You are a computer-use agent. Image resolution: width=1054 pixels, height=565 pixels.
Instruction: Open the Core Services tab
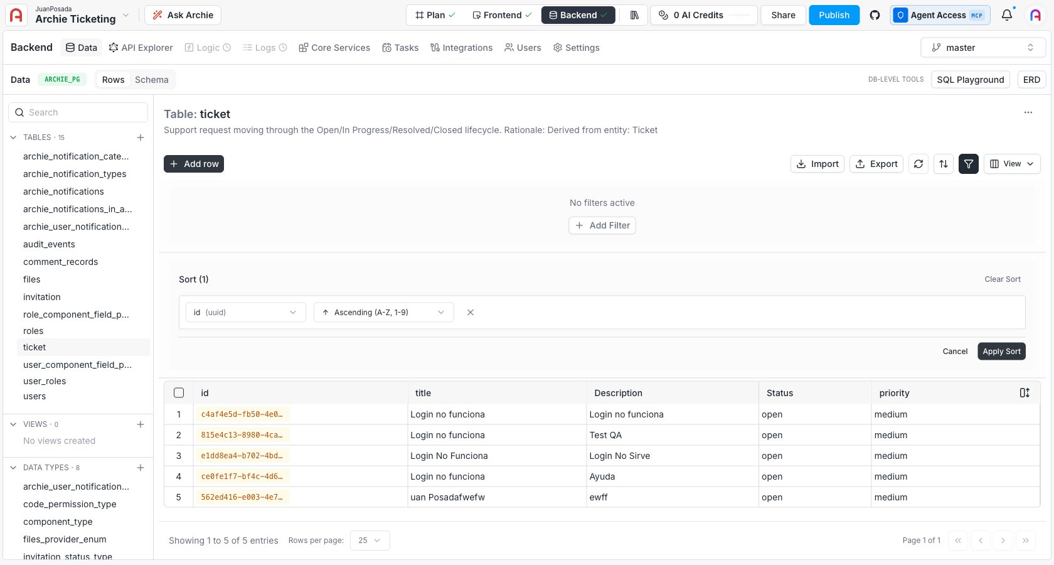[x=334, y=48]
